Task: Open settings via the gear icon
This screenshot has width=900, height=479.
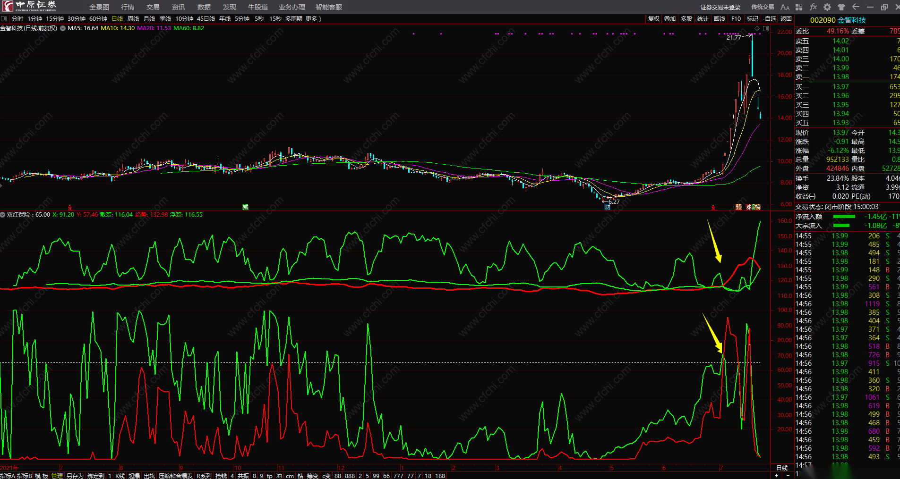Action: click(x=827, y=7)
